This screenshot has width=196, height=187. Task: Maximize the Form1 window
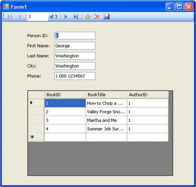coord(179,7)
